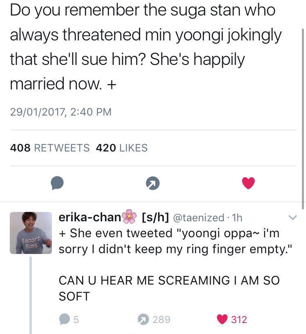
Task: Open the erika-chan display name
Action: tap(90, 217)
